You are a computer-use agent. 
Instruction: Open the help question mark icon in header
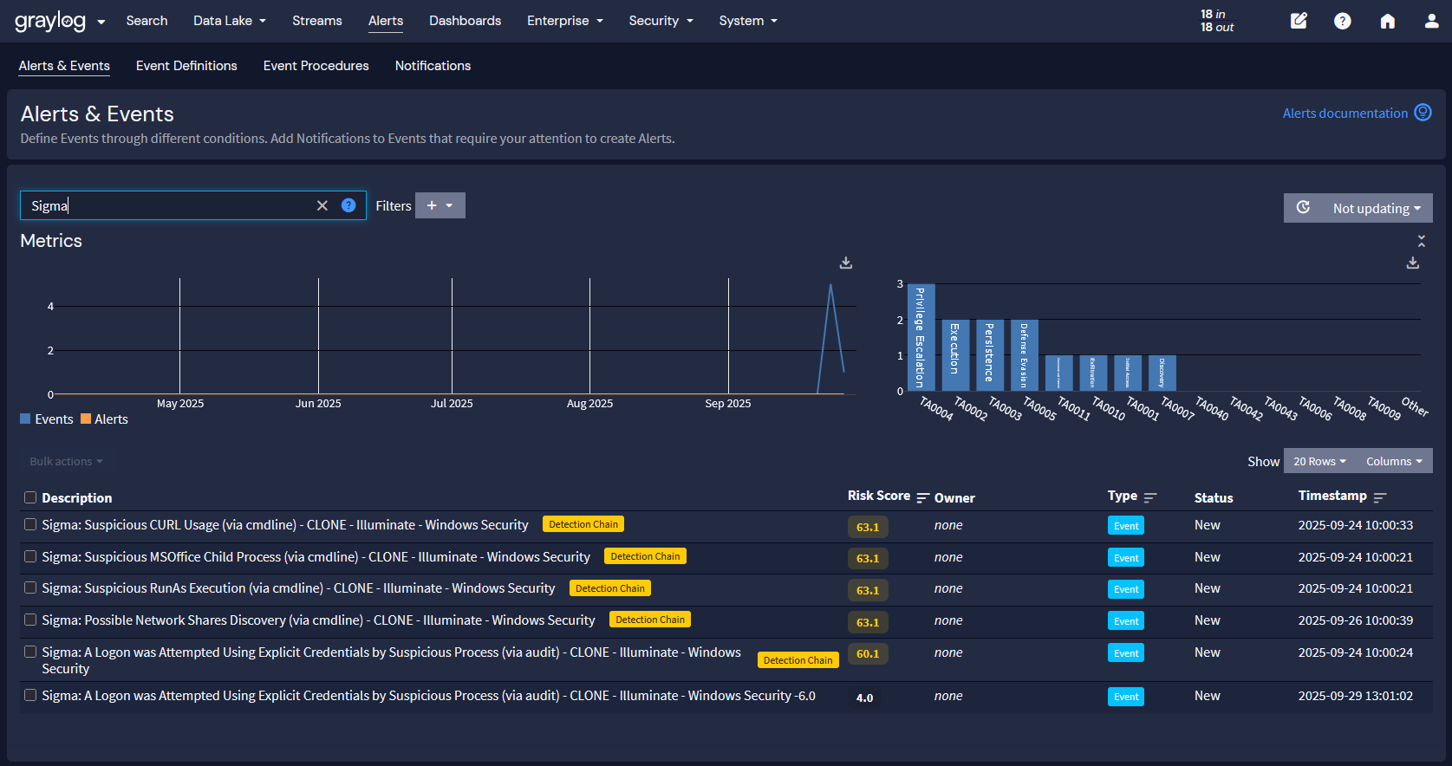point(1342,21)
